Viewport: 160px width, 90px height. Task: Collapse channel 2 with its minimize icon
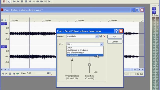[6, 46]
